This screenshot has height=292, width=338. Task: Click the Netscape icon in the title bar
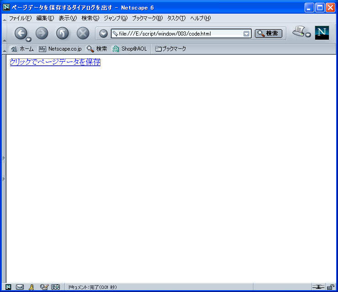pyautogui.click(x=6, y=7)
